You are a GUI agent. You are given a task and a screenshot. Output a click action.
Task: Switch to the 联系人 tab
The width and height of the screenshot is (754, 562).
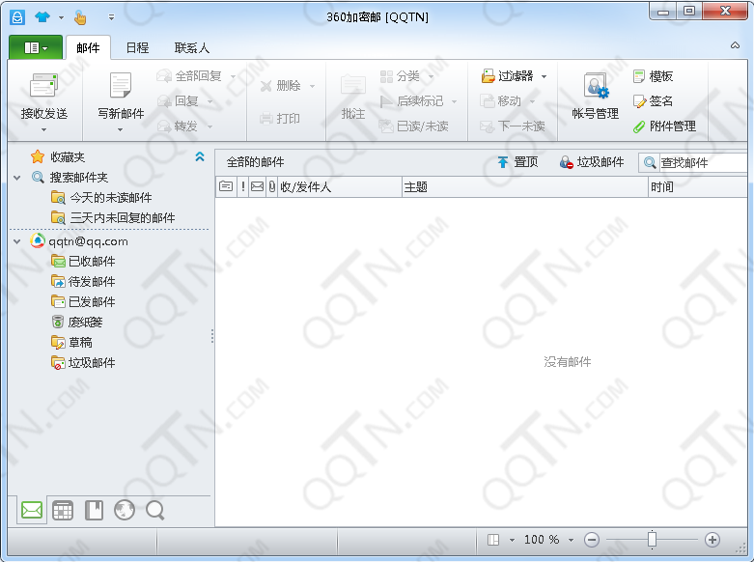(x=191, y=47)
